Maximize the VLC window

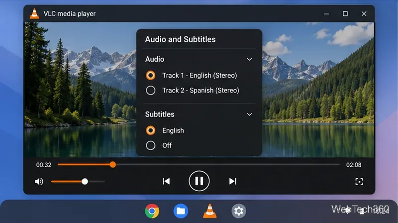(345, 14)
